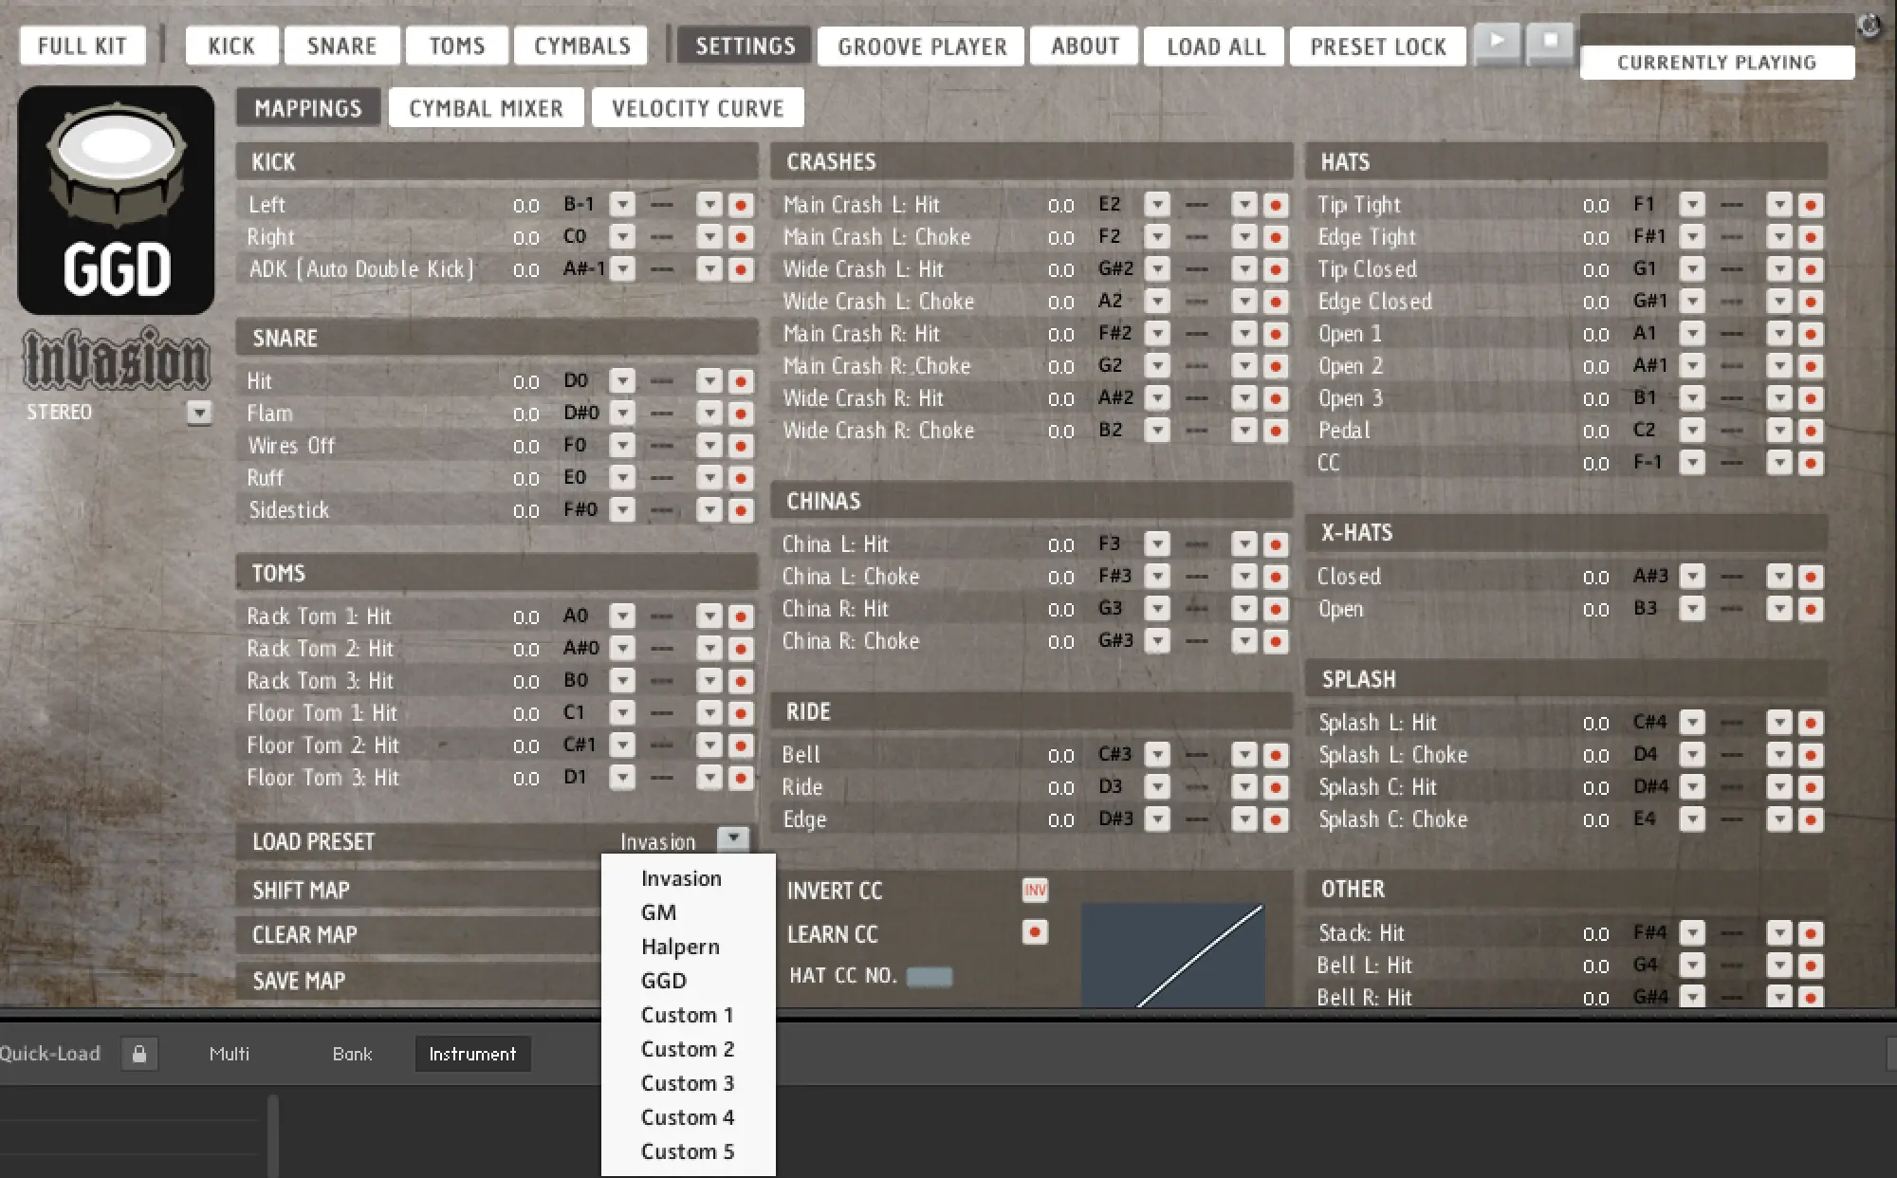Choose Custom 1 in the preset list

pyautogui.click(x=689, y=1015)
